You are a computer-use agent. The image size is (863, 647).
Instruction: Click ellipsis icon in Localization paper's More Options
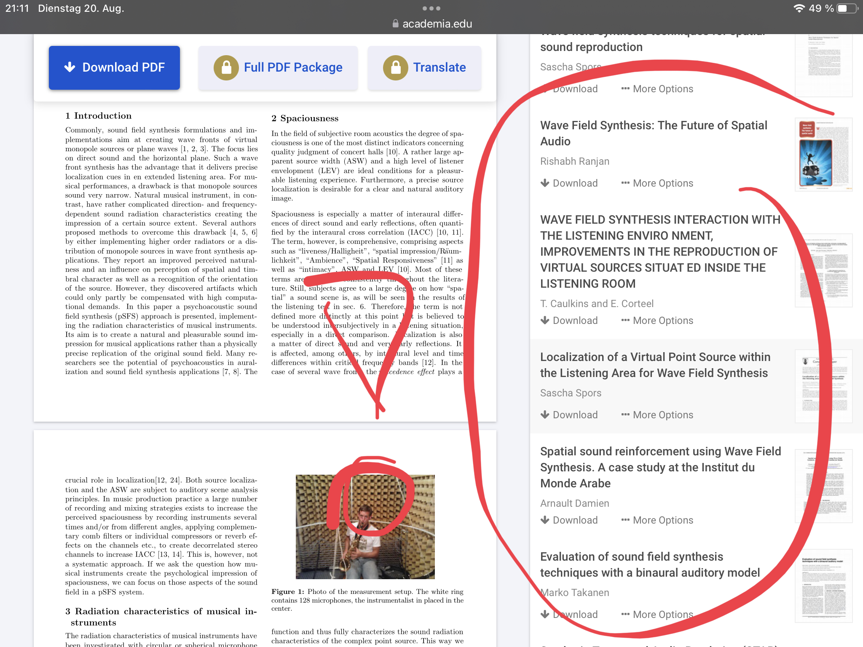625,414
